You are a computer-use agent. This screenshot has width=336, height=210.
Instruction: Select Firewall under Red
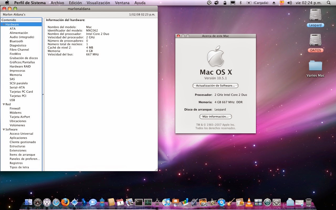coord(15,108)
